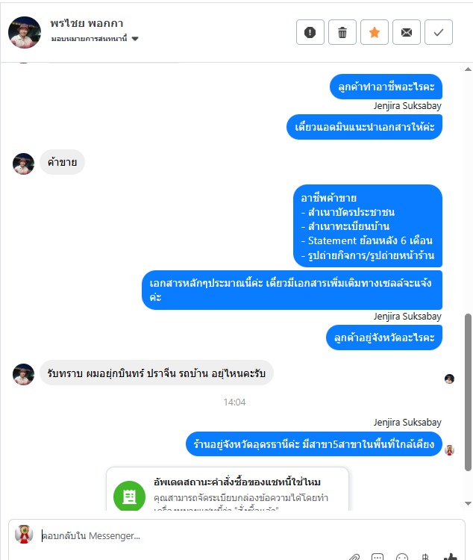Image resolution: width=473 pixels, height=560 pixels.
Task: Open the assign conversation dropdown arrow
Action: [x=135, y=39]
